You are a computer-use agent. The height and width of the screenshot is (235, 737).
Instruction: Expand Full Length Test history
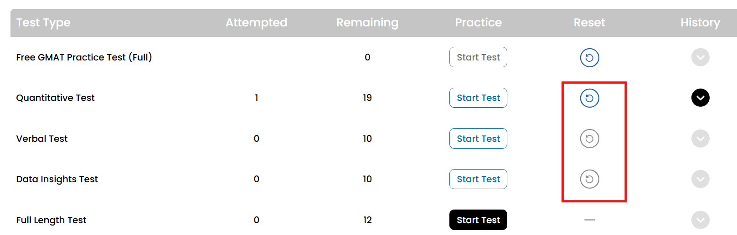point(700,220)
